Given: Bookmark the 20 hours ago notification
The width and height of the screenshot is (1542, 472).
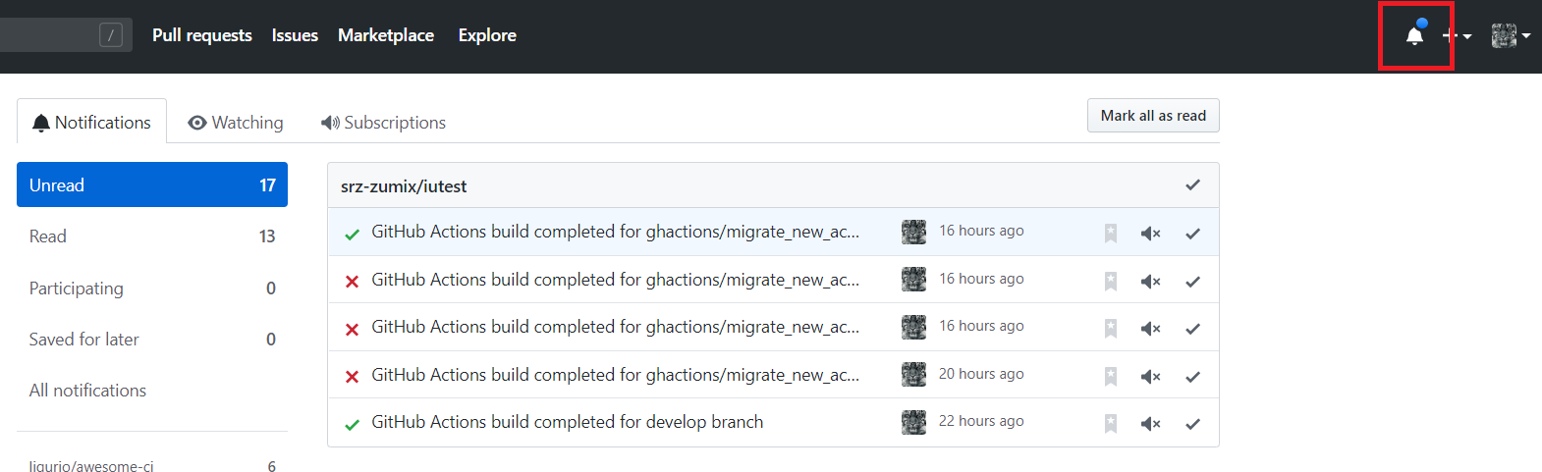Looking at the screenshot, I should tap(1111, 376).
